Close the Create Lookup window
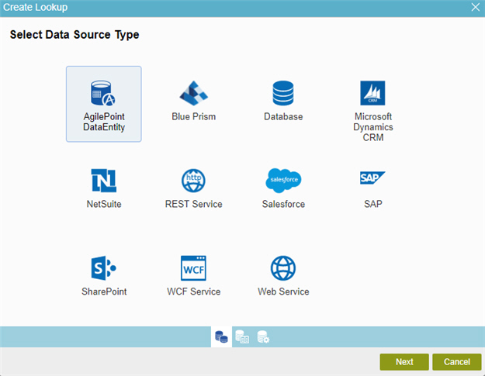This screenshot has width=485, height=376. pos(476,7)
